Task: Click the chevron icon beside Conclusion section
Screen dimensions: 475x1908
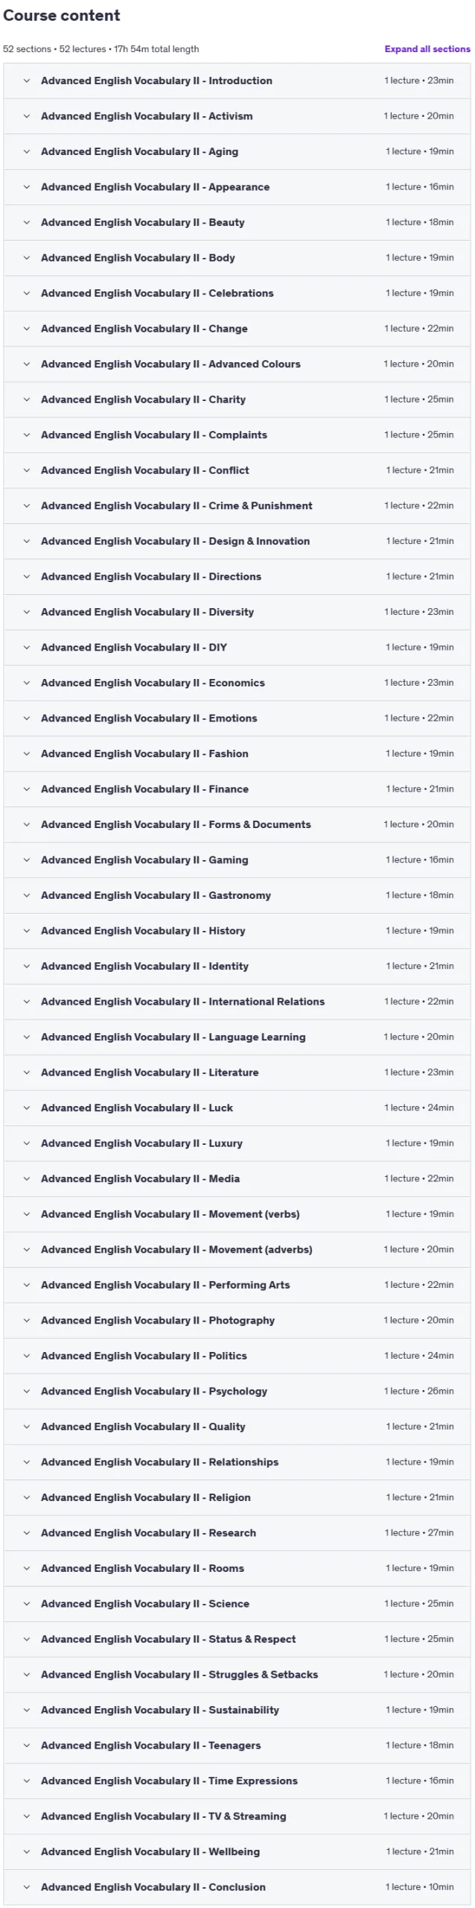Action: click(x=27, y=1886)
